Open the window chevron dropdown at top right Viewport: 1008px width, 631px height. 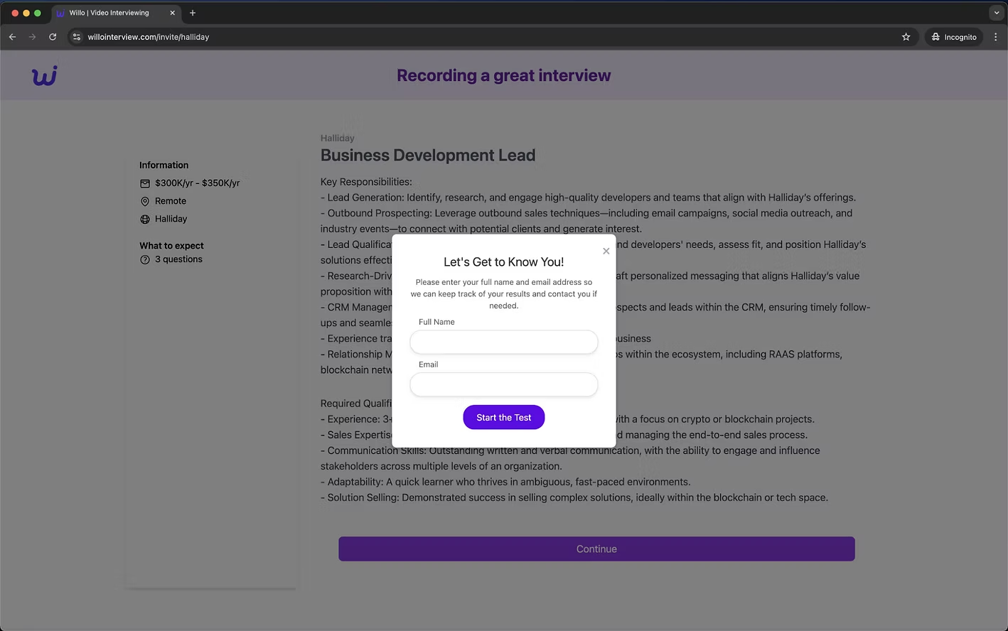coord(995,12)
